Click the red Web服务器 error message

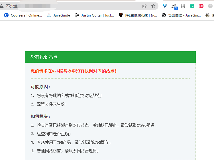pyautogui.click(x=74, y=71)
